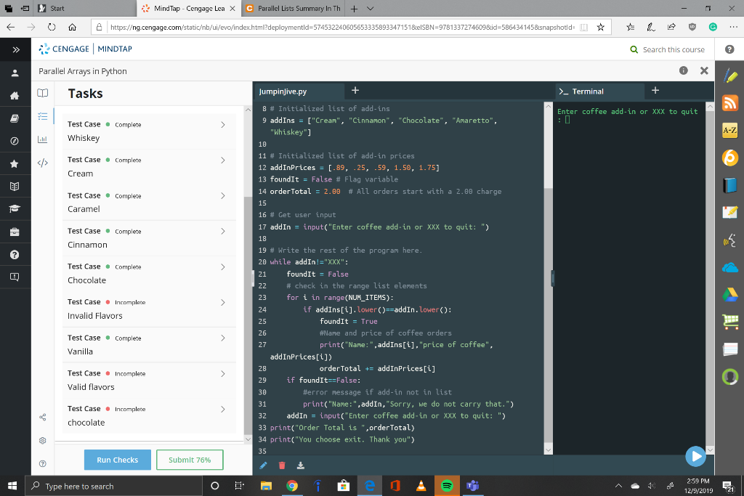The height and width of the screenshot is (496, 744).
Task: Select the tasks checklist icon
Action: 43,115
